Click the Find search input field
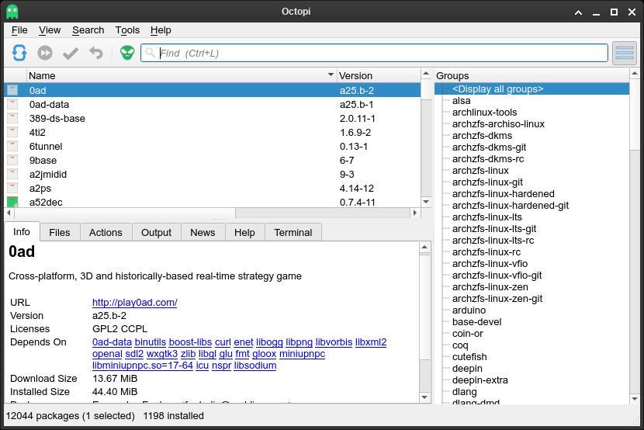The width and height of the screenshot is (644, 430). coord(374,53)
